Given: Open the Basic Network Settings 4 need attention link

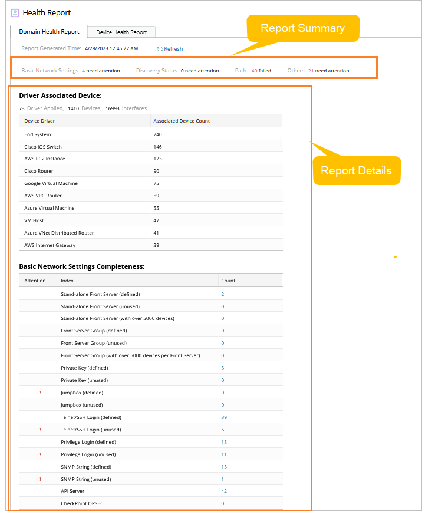Looking at the screenshot, I should [84, 71].
